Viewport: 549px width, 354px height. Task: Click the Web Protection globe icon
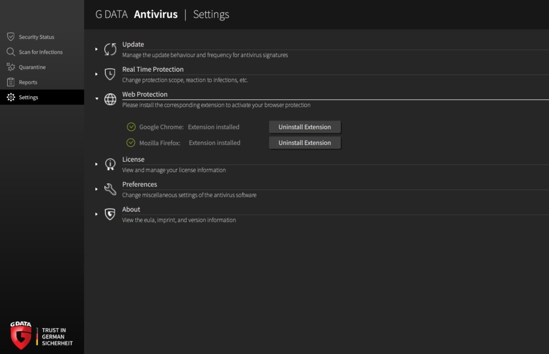coord(110,100)
